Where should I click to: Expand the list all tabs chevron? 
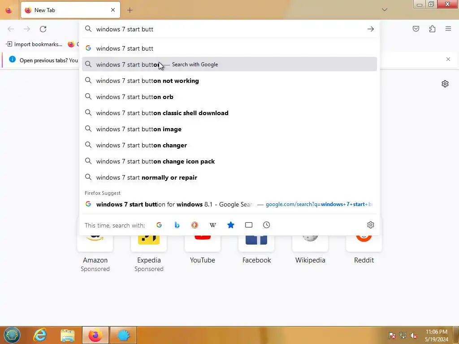click(x=385, y=10)
